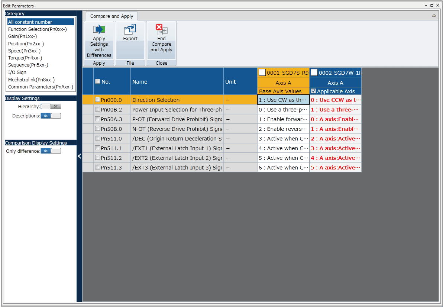This screenshot has width=443, height=307.
Task: Click the Export icon
Action: pyautogui.click(x=130, y=30)
